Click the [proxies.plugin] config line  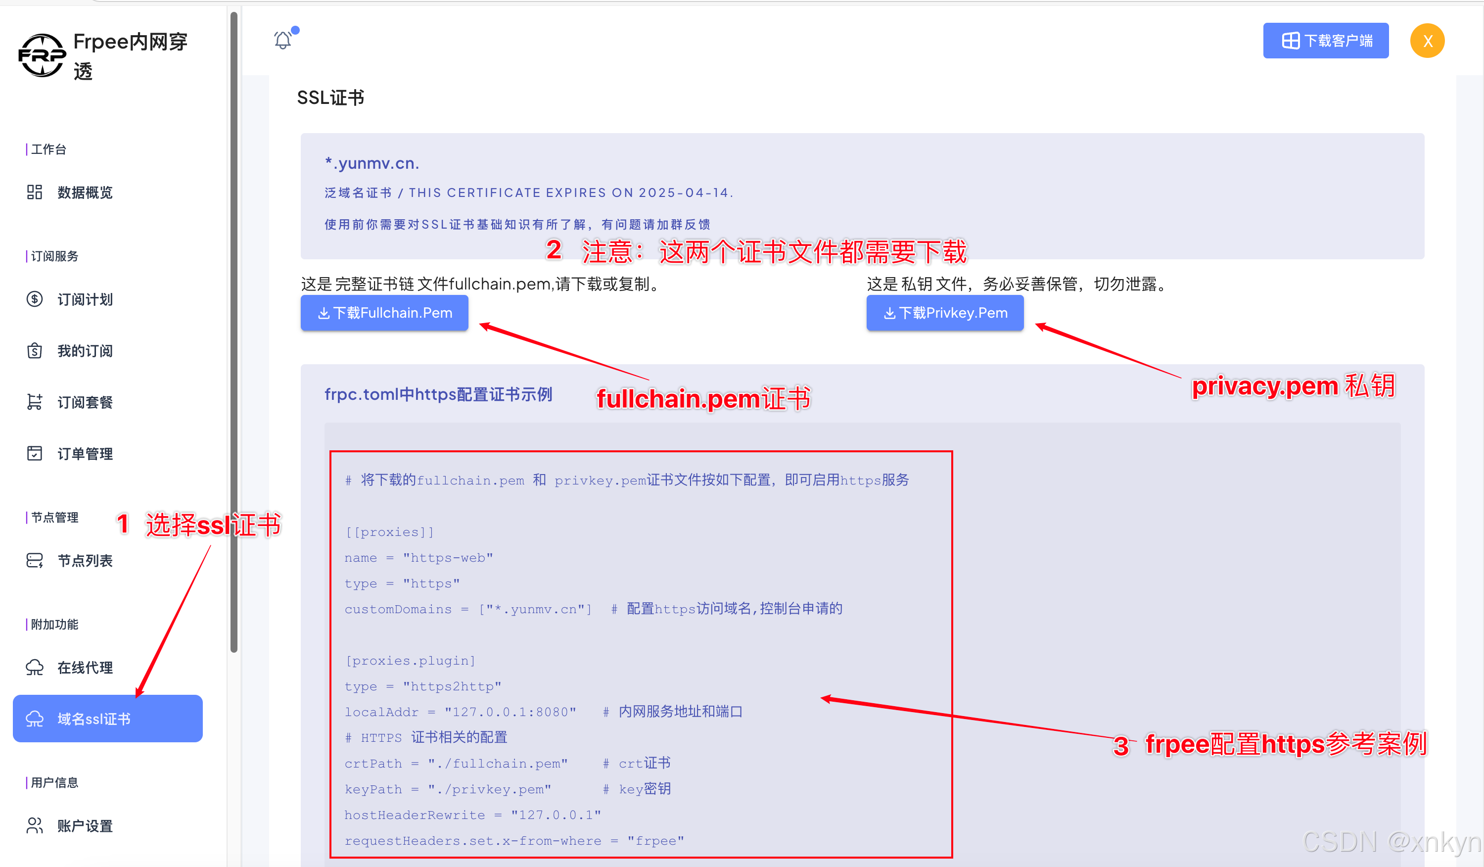coord(410,661)
